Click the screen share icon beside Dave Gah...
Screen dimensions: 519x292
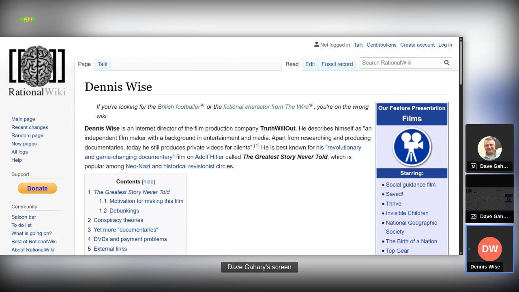click(473, 217)
